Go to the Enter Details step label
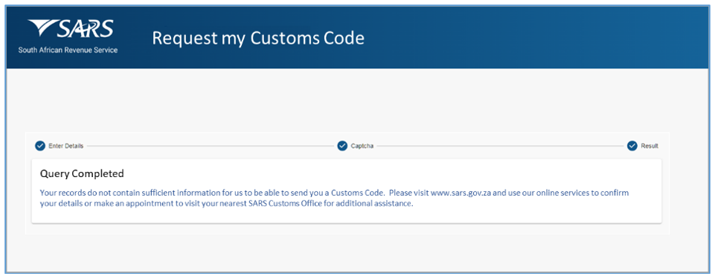 point(65,146)
